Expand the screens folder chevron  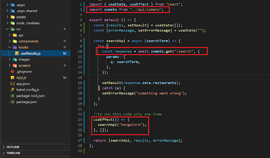click(x=10, y=65)
